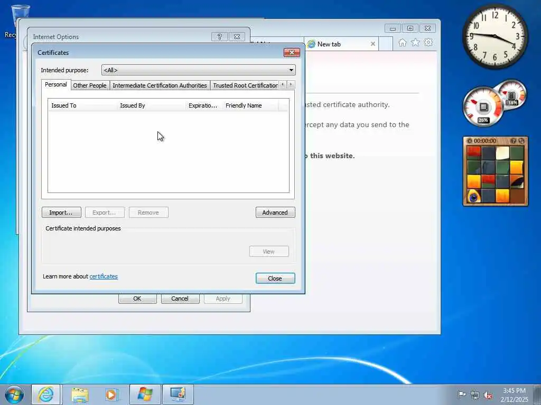Screen dimensions: 541x405
Task: Switch to the Personal tab
Action: point(56,85)
